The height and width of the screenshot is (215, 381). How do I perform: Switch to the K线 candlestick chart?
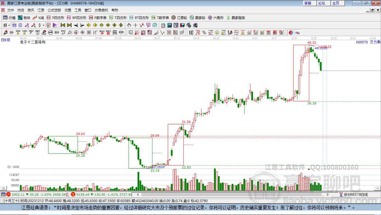click(x=38, y=18)
